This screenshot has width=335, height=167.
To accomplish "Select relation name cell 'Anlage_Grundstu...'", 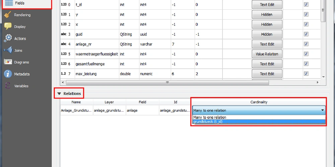I will coord(76,110).
